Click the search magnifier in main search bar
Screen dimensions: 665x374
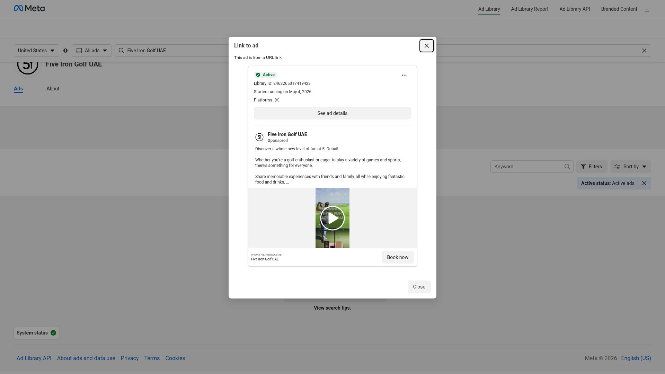tap(122, 51)
